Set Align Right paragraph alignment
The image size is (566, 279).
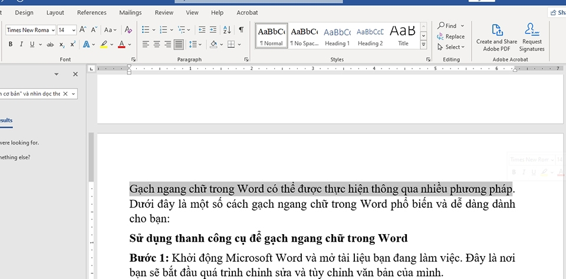(x=168, y=44)
